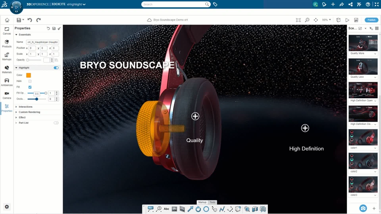Click the Camera sidebar icon
The width and height of the screenshot is (381, 214).
(x=7, y=95)
